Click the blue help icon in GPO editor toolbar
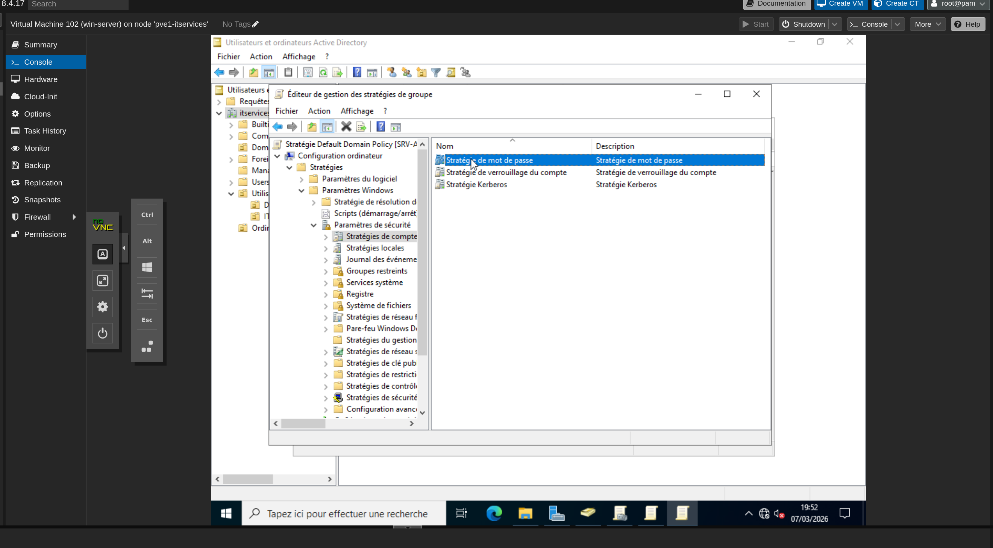This screenshot has width=993, height=548. tap(381, 127)
